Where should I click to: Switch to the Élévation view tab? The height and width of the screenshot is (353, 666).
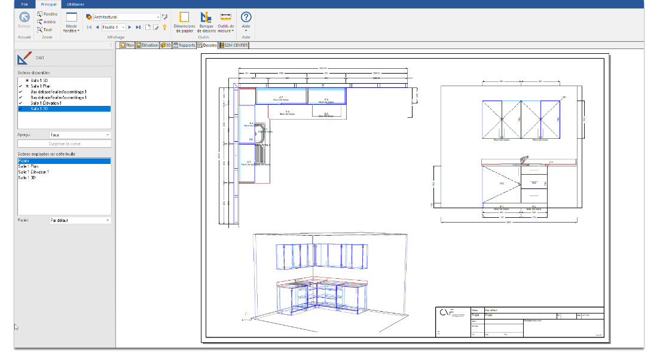click(147, 45)
